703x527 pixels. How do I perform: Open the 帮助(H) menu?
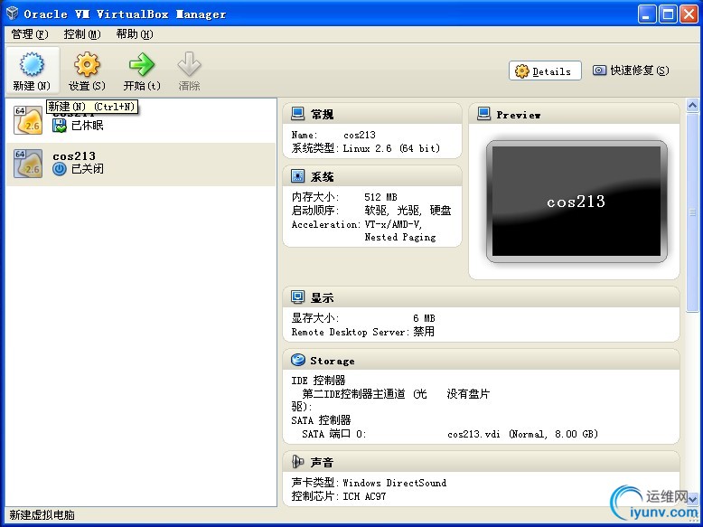click(x=135, y=34)
